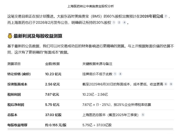This screenshot has height=134, width=181.
Task: Click the note 5.75亿 ÷ 37.03亿股
Action: [97, 125]
